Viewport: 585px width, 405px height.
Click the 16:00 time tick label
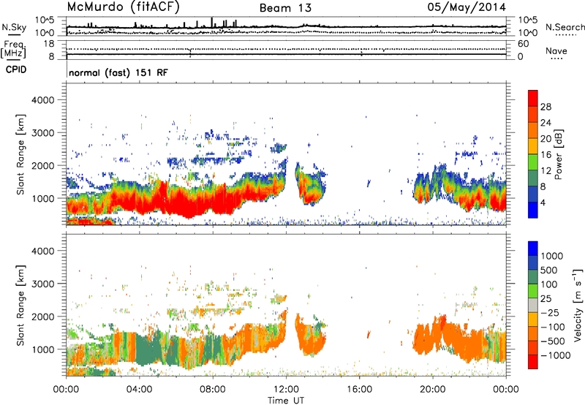(x=359, y=390)
